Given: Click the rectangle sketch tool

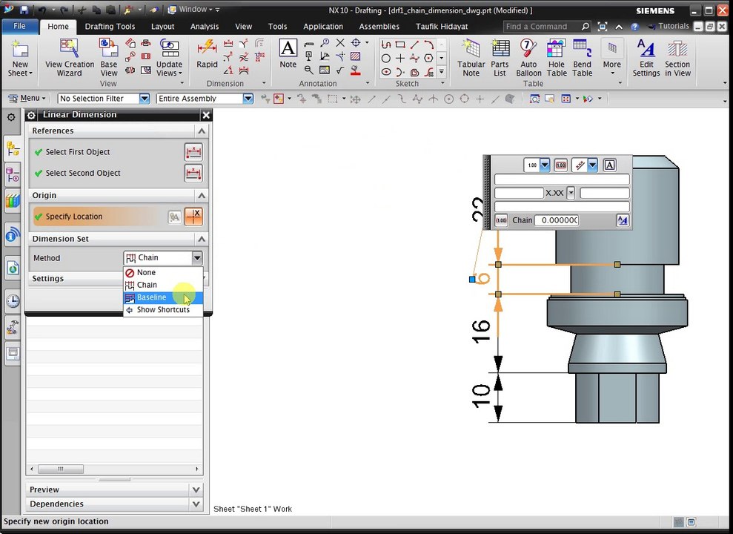Looking at the screenshot, I should click(400, 44).
